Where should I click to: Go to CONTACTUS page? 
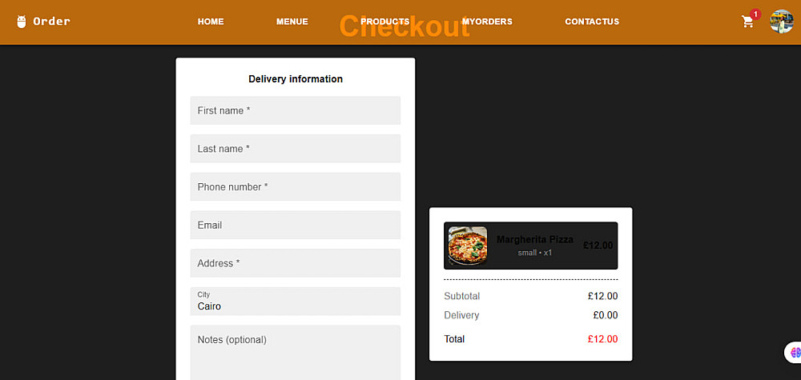click(592, 22)
